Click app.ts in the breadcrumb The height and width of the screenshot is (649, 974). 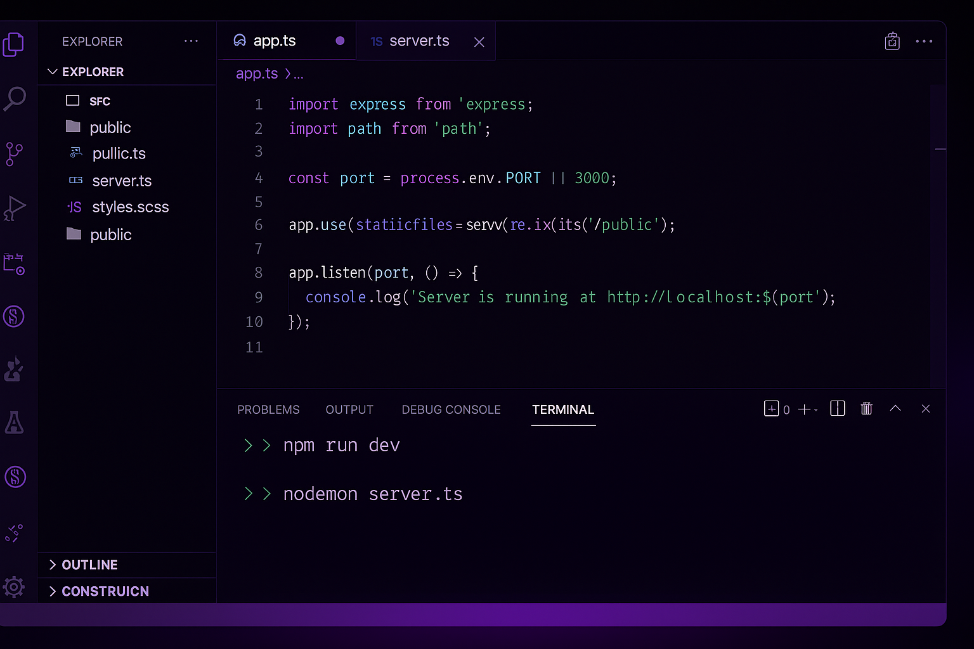[257, 74]
